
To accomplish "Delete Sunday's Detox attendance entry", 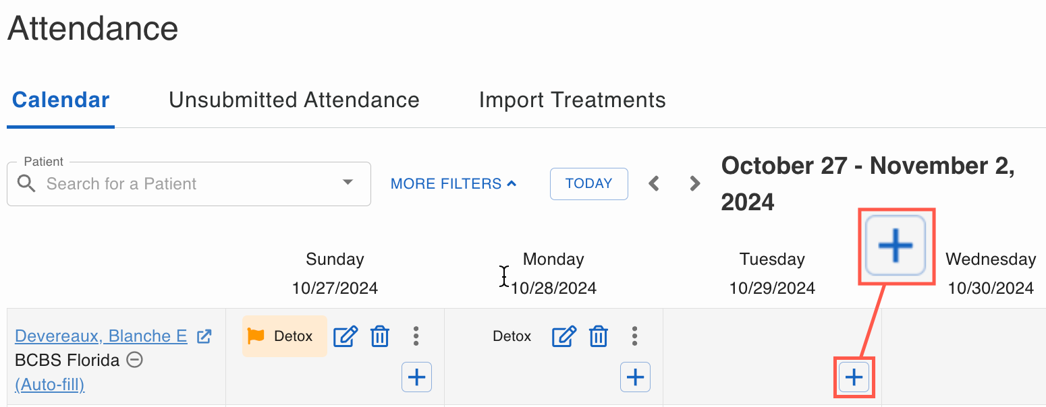I will tap(380, 336).
